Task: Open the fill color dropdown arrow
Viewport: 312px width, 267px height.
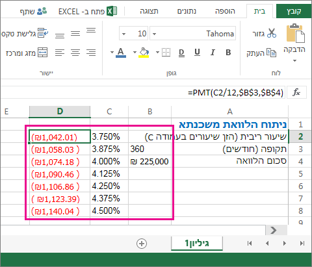Action: tap(135, 52)
